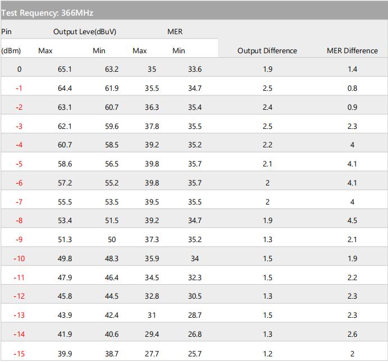The width and height of the screenshot is (388, 362).
Task: Select the Output Difference column header
Action: pos(267,50)
